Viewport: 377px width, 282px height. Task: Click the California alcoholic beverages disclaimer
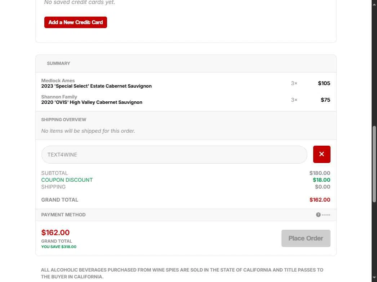pos(182,273)
